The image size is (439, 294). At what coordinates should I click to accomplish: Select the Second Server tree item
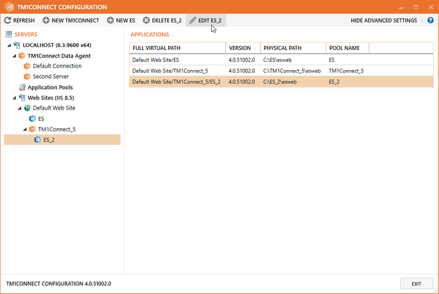51,76
